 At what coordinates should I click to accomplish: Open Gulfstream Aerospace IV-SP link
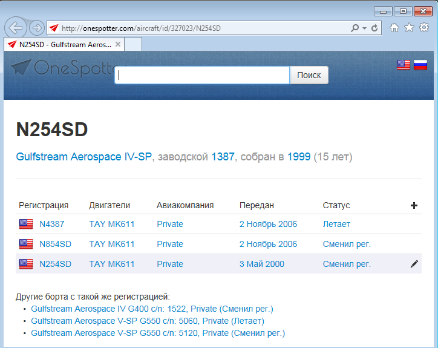pos(84,157)
